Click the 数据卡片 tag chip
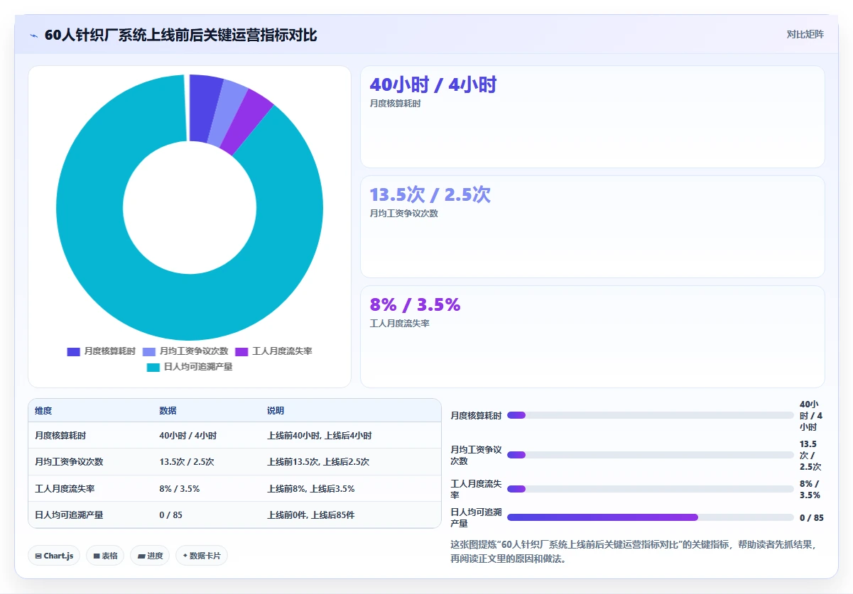This screenshot has width=853, height=594. coord(202,556)
